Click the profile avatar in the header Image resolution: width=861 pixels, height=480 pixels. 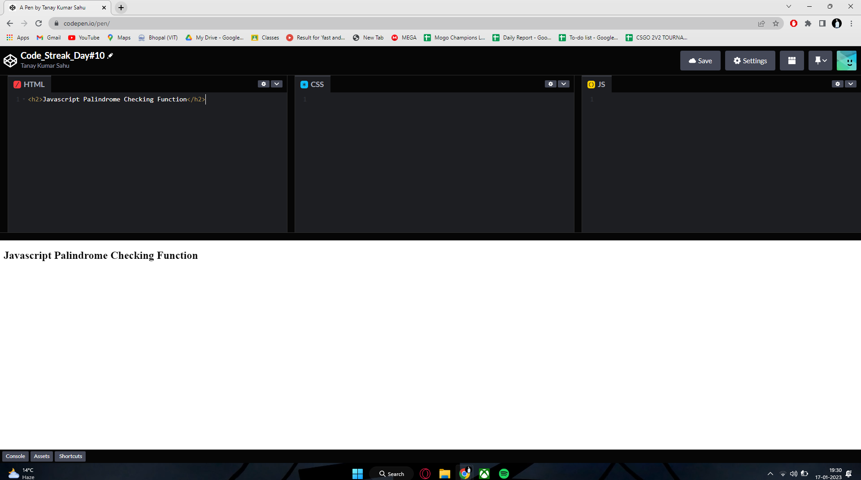pos(847,60)
